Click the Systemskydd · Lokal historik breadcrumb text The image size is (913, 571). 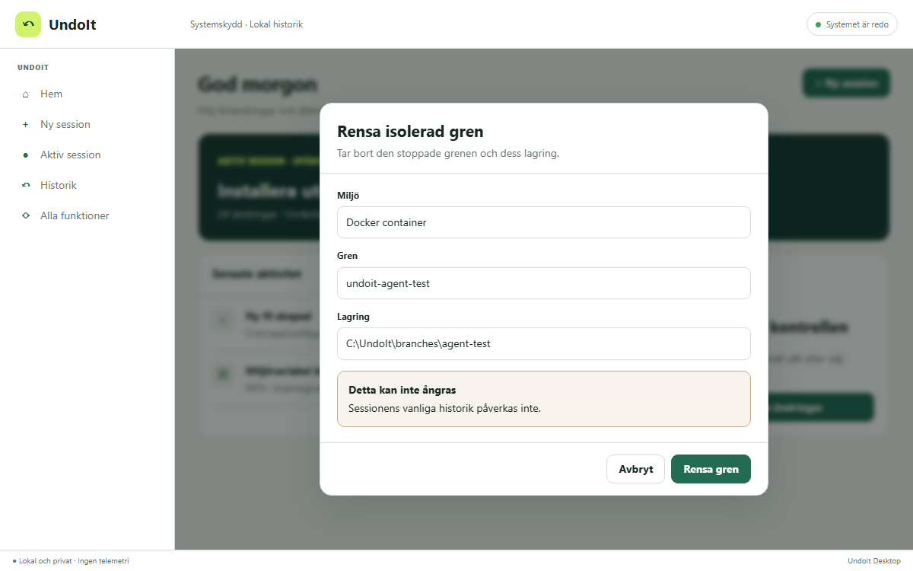pyautogui.click(x=247, y=24)
